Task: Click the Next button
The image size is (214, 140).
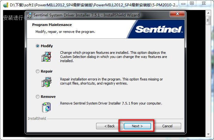Action: coord(137,126)
